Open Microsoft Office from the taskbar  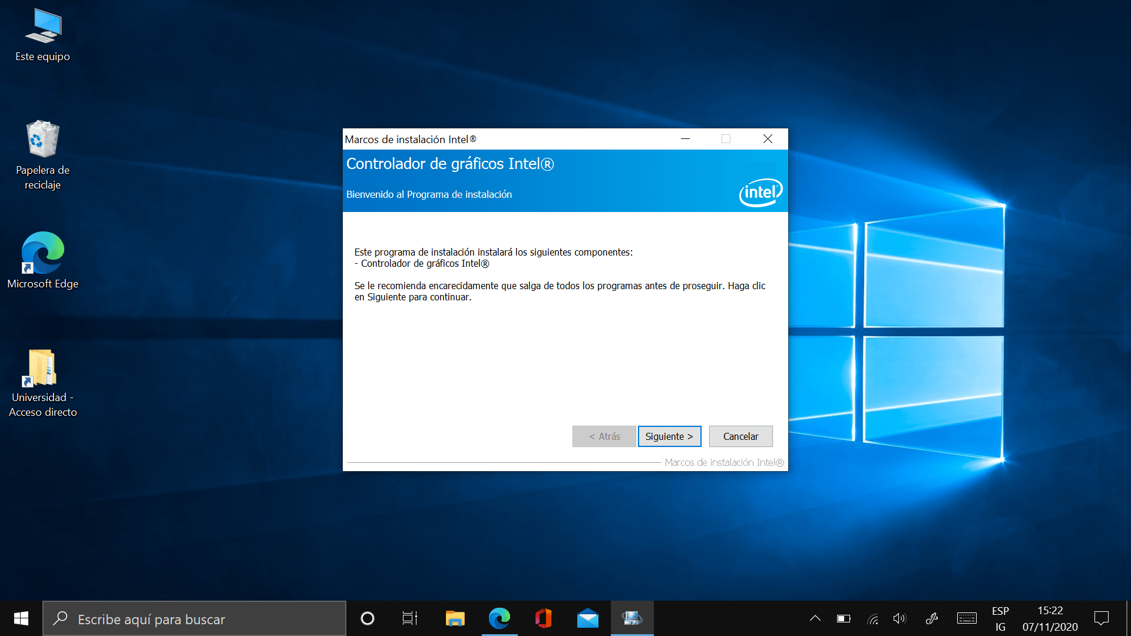(x=543, y=618)
